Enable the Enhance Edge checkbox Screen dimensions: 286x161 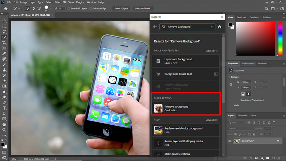pos(91,9)
